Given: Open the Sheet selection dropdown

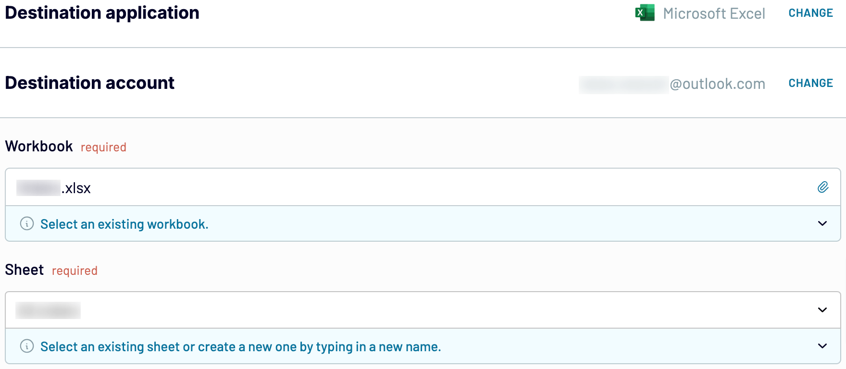Looking at the screenshot, I should [x=822, y=310].
